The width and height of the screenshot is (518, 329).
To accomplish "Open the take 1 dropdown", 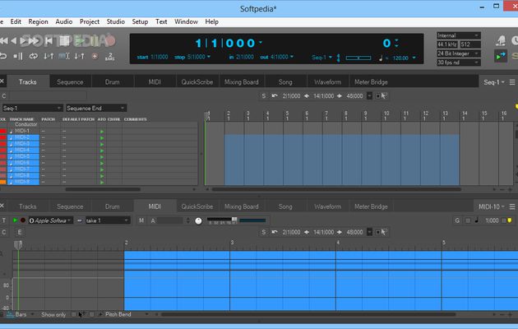I will point(108,220).
